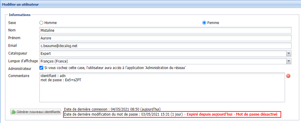Click the red remove icon beside Commentaire
The image size is (301, 123).
point(288,76)
